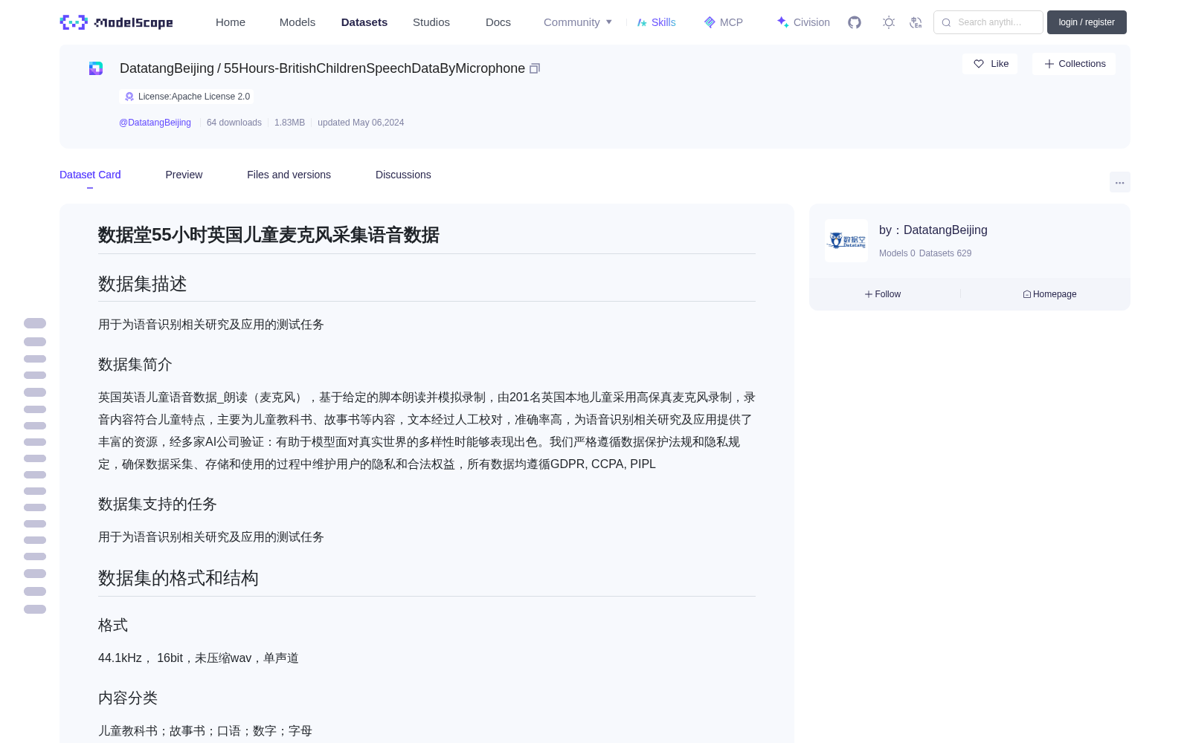Screen dimensions: 1190x743
Task: Expand the Community dropdown menu
Action: 578,22
